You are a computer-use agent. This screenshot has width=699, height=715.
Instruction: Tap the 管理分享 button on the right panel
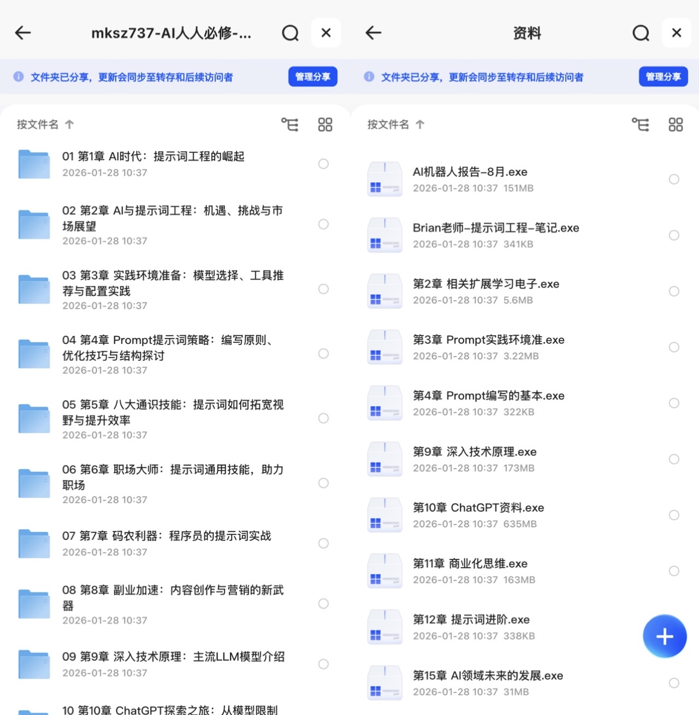(663, 76)
